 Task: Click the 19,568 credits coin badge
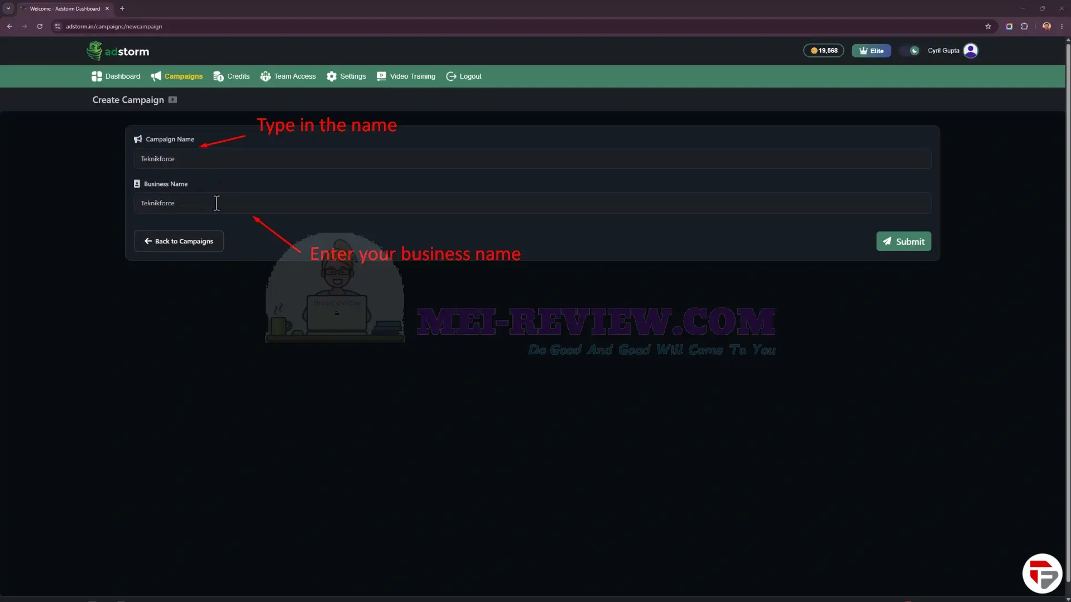point(824,51)
